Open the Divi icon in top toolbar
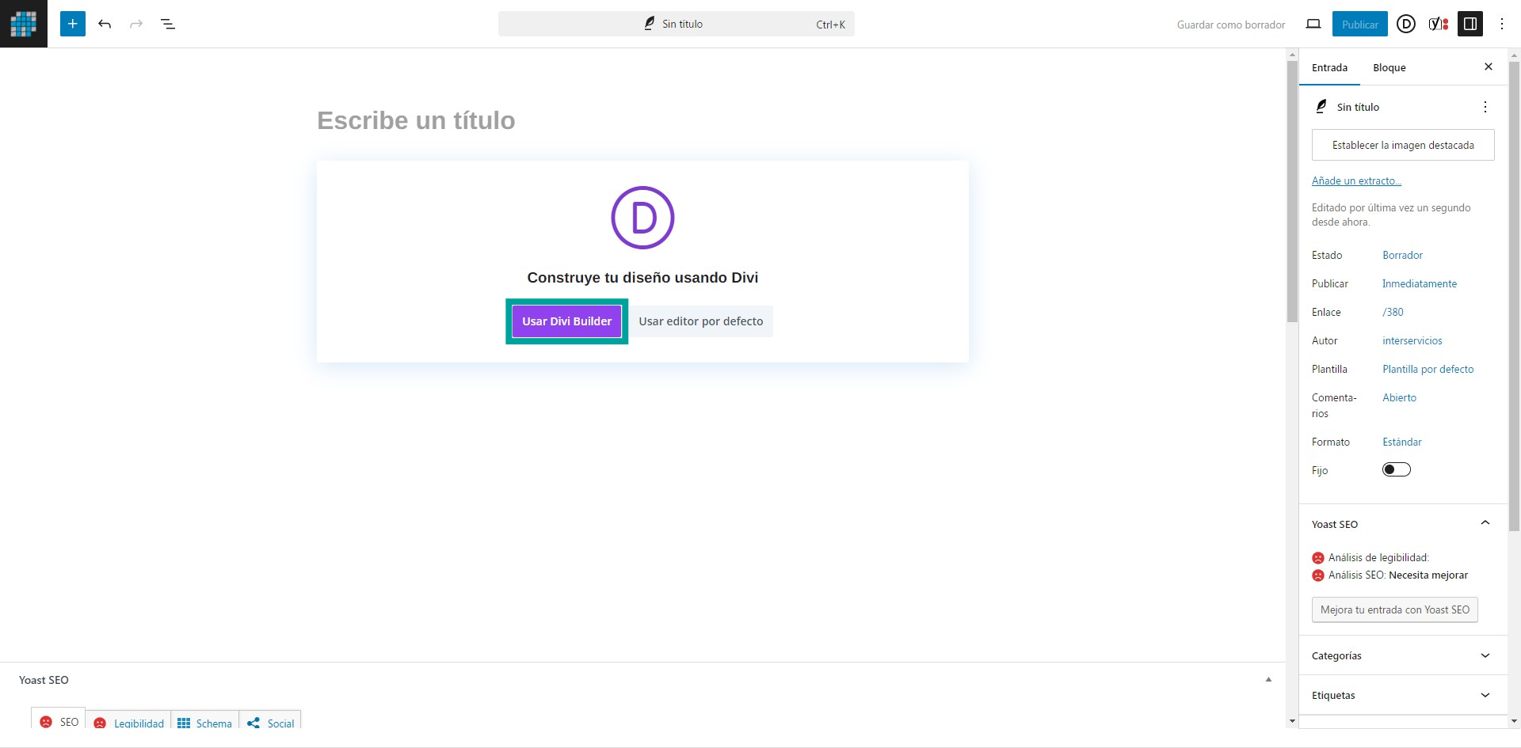This screenshot has height=748, width=1521. tap(1406, 24)
